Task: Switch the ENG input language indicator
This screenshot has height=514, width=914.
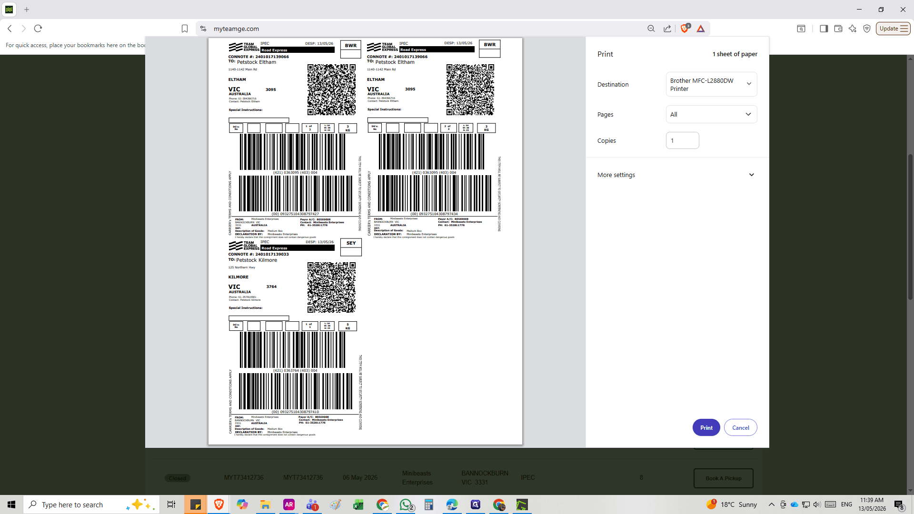Action: [x=846, y=504]
